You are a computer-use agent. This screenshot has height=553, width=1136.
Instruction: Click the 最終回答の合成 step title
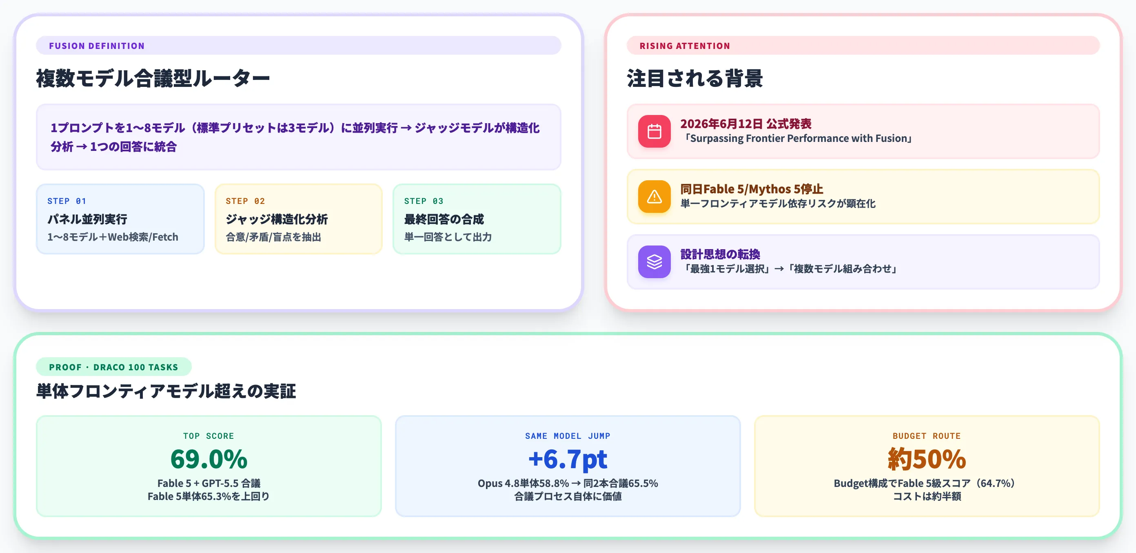point(444,219)
